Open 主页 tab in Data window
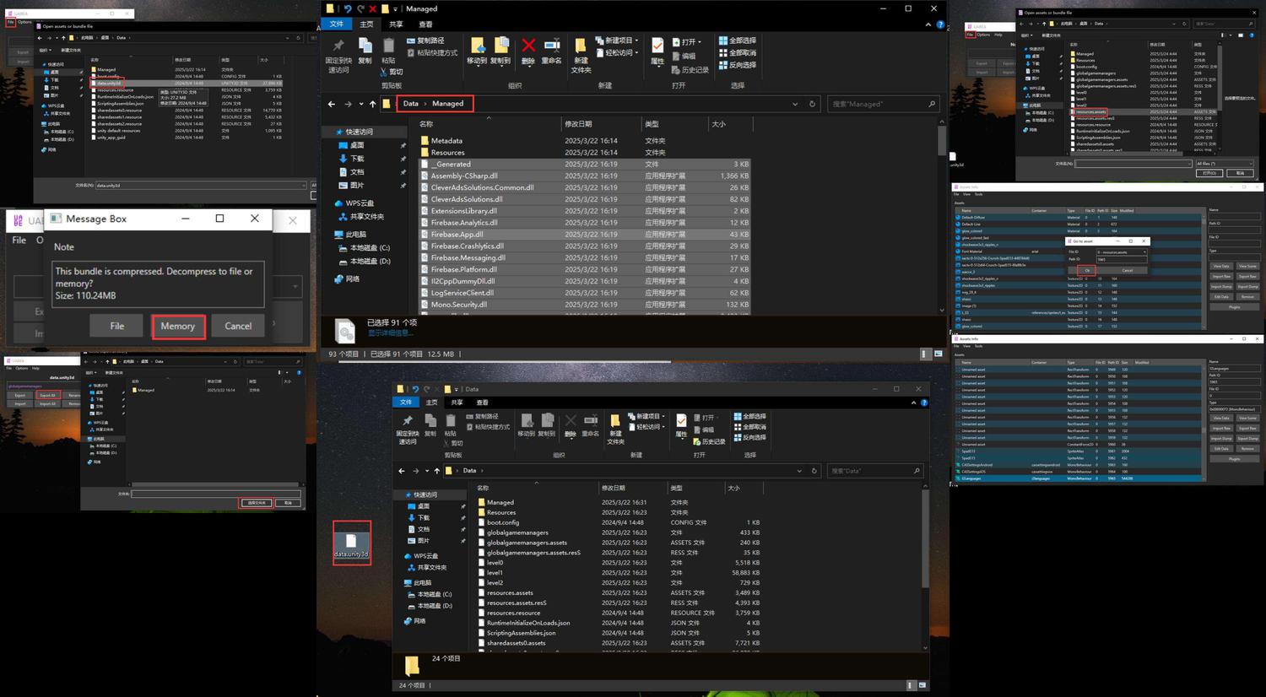The image size is (1266, 697). [431, 403]
